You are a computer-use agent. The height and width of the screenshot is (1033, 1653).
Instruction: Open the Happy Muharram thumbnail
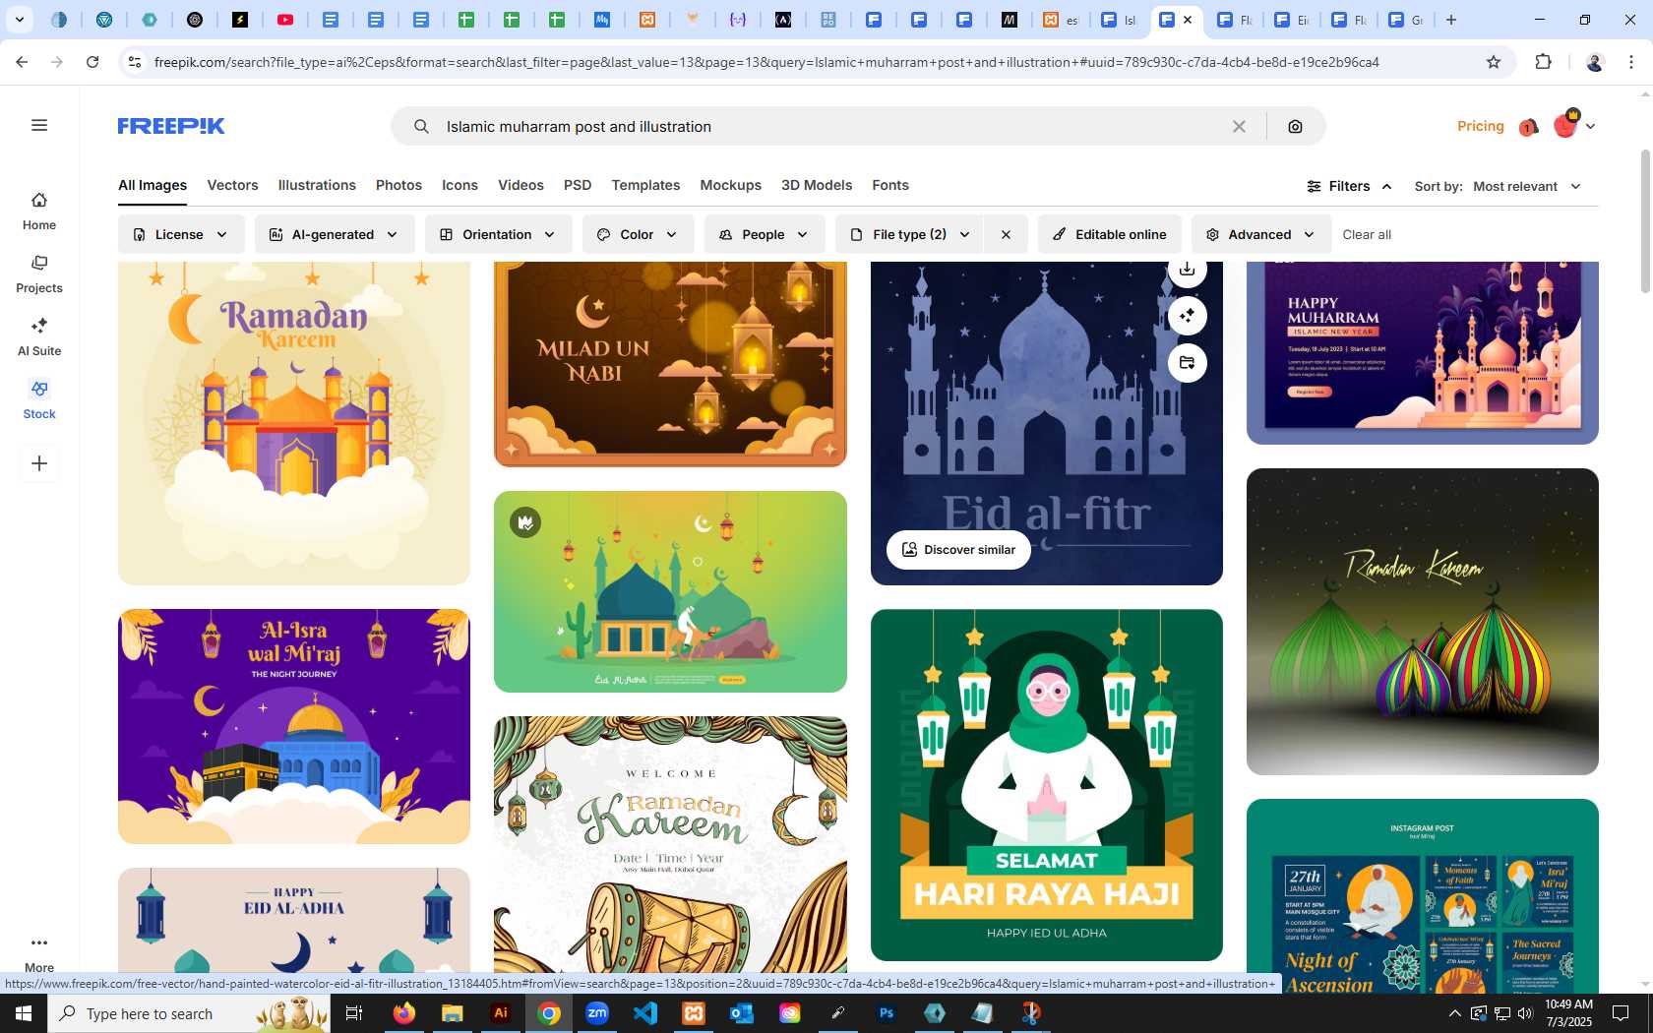[x=1423, y=352]
